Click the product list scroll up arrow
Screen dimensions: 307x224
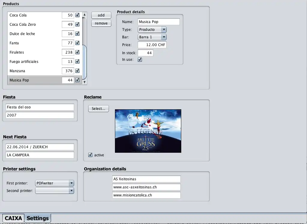point(85,15)
